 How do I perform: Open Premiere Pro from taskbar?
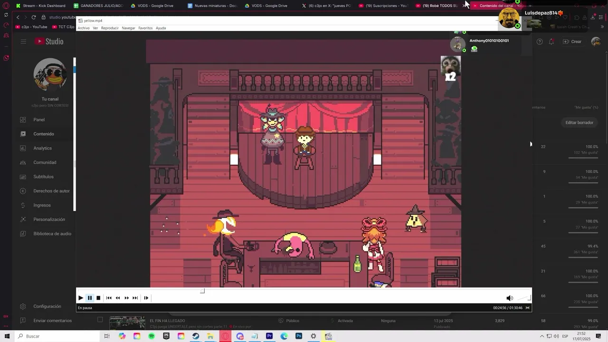[269, 336]
